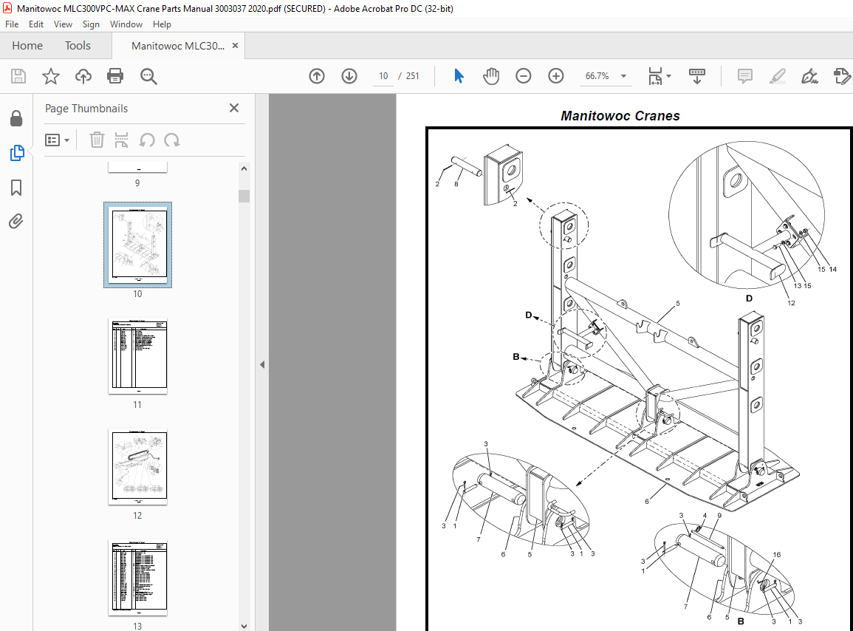Click the scrolling mode keyboard icon
Image resolution: width=853 pixels, height=631 pixels.
coord(697,76)
